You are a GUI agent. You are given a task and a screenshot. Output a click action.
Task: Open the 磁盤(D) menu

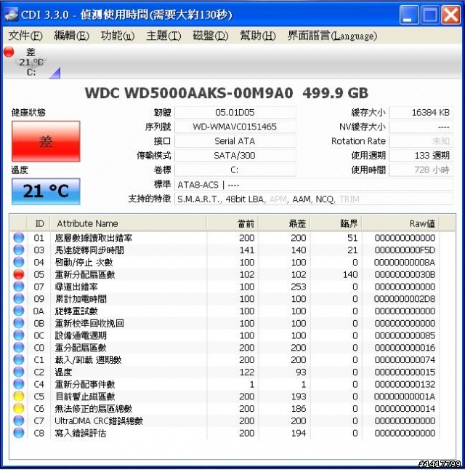[211, 36]
